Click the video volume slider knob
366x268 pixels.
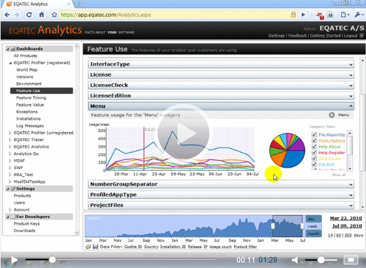click(x=321, y=260)
